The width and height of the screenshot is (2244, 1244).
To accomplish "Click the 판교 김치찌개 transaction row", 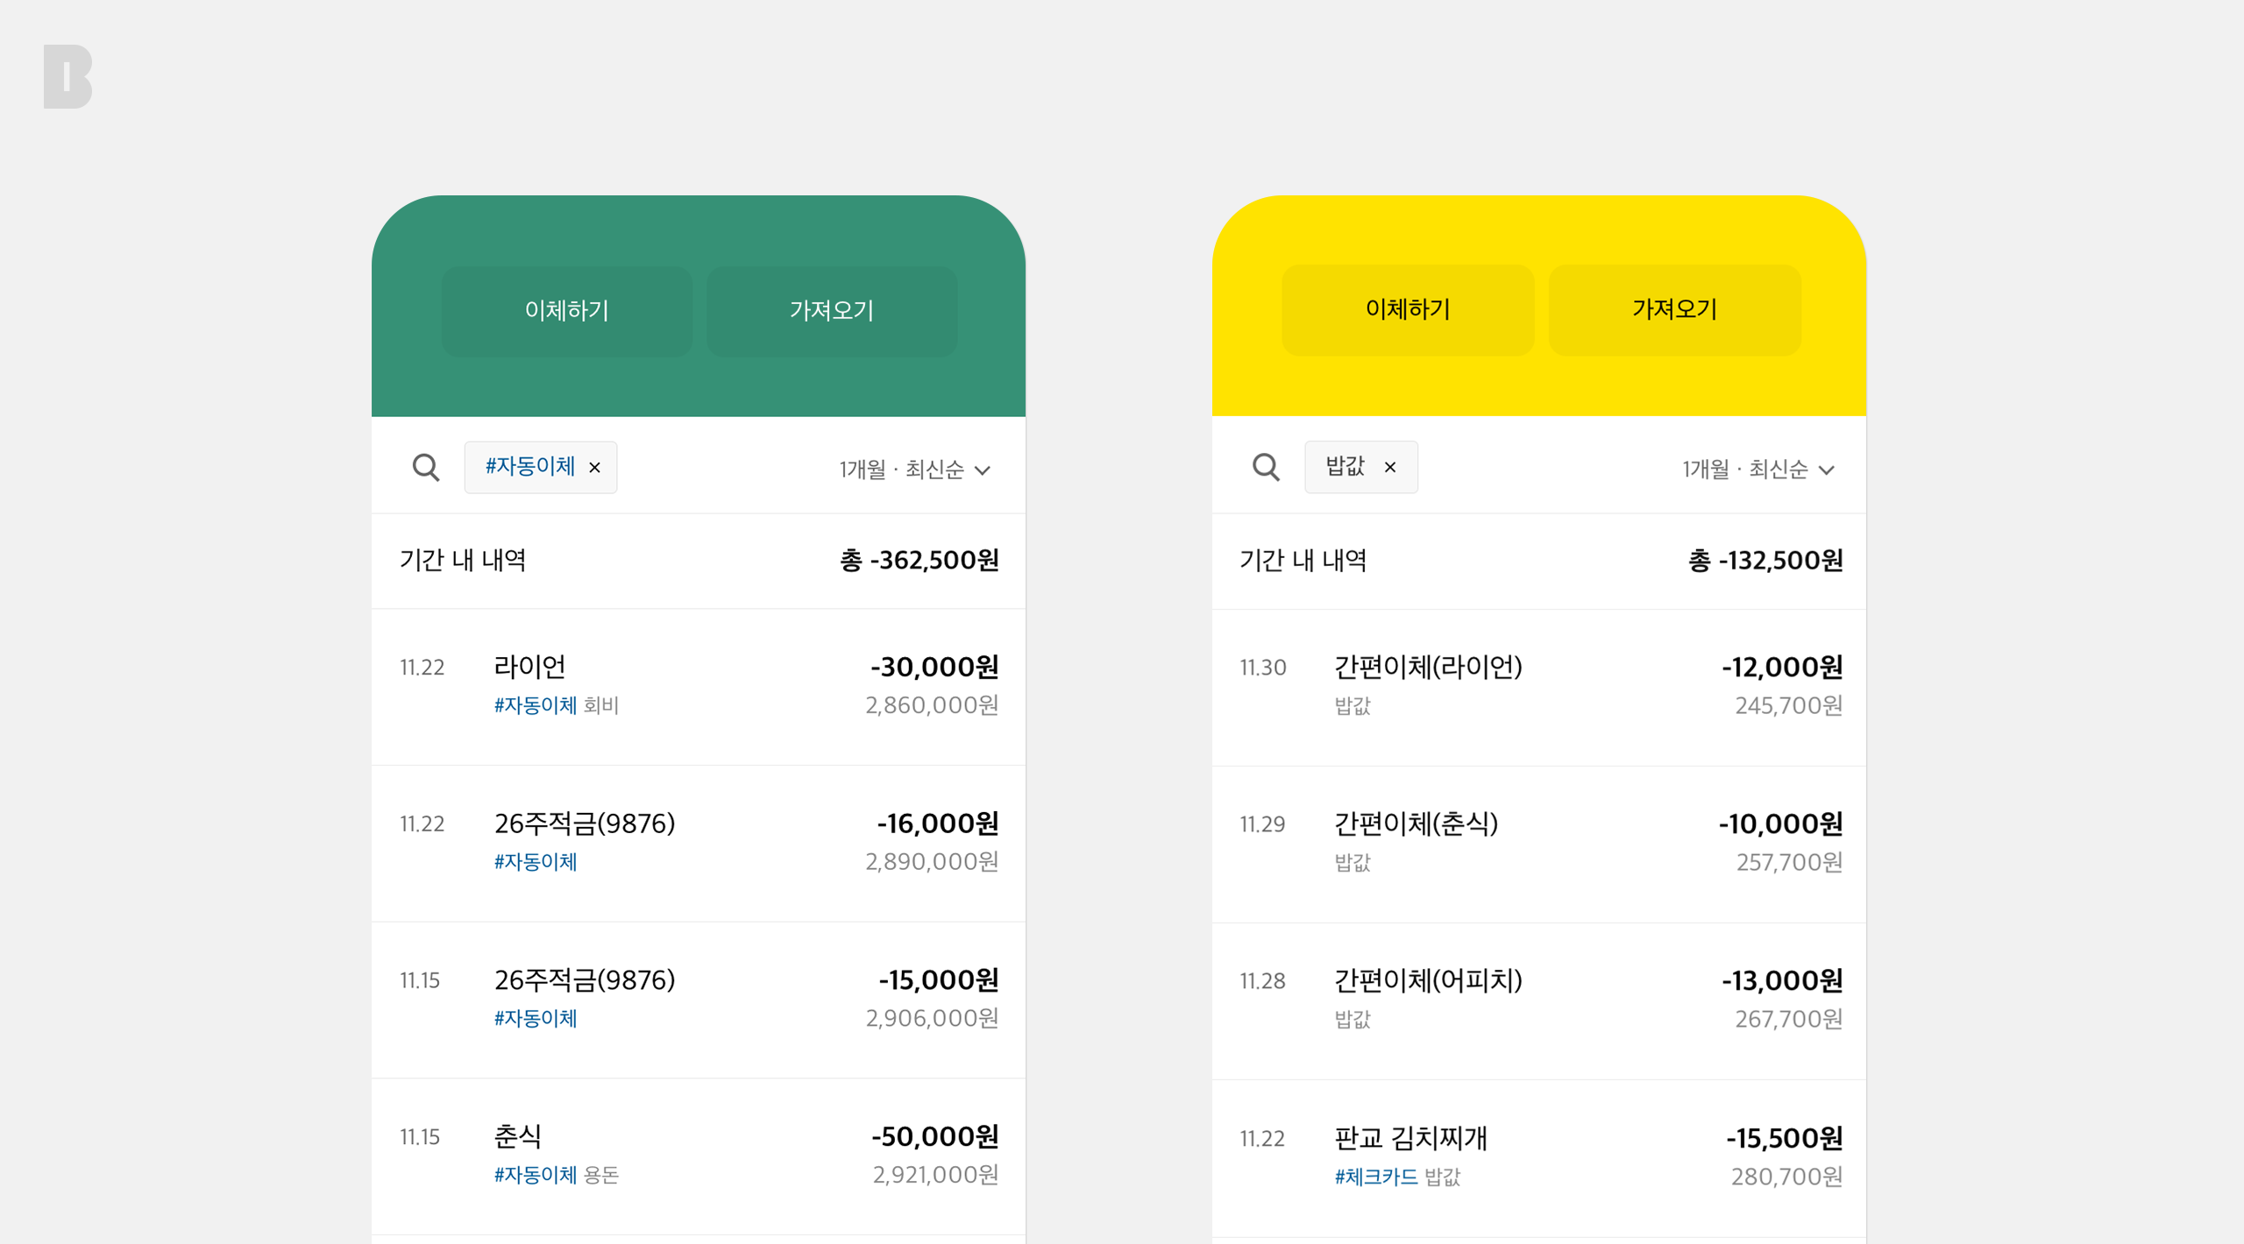I will [x=1541, y=1155].
